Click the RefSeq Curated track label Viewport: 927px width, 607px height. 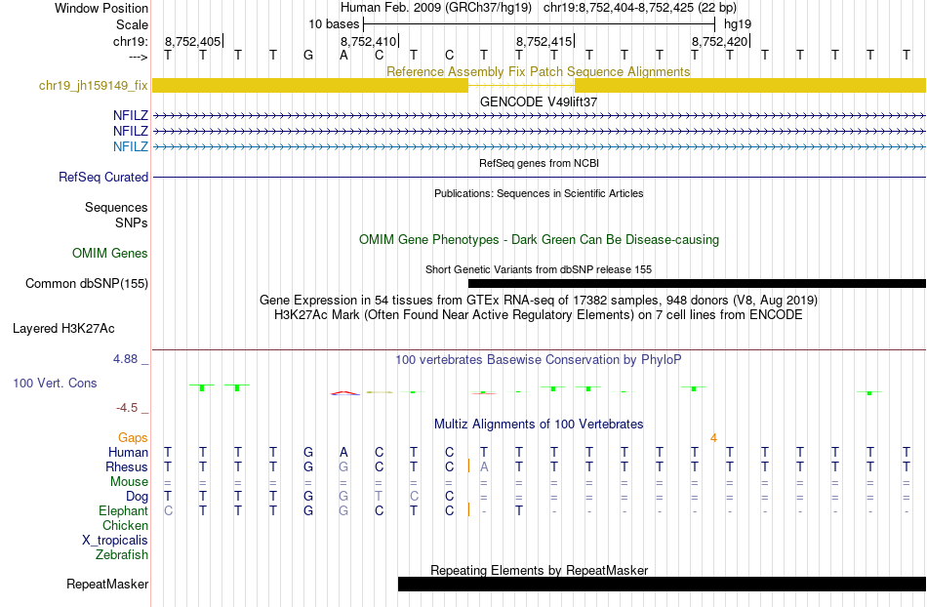point(103,177)
